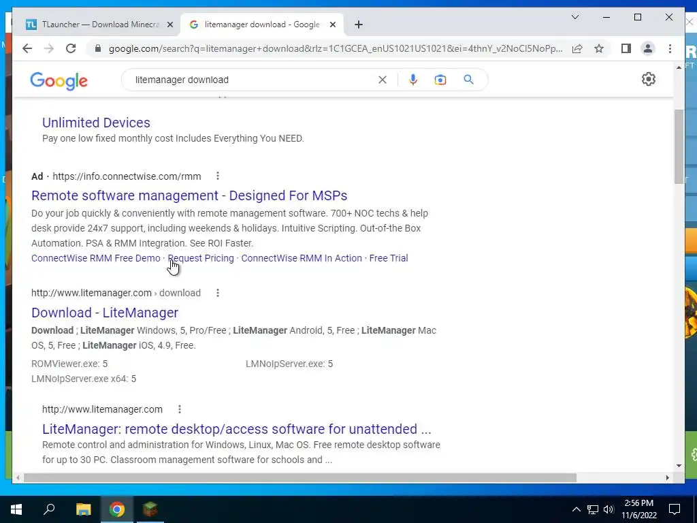
Task: Click the info.connectwise.com/rmm ad URL
Action: tap(127, 176)
